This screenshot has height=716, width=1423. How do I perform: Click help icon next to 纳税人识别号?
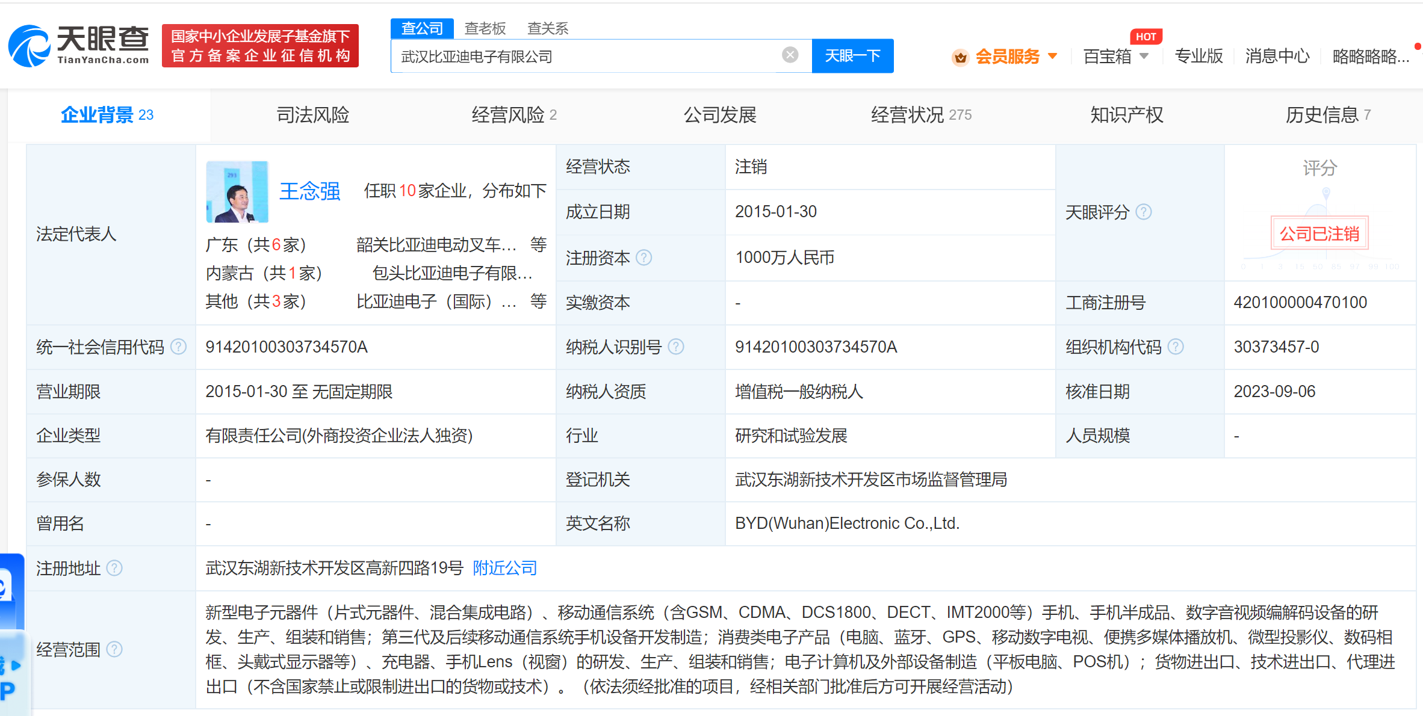point(676,347)
